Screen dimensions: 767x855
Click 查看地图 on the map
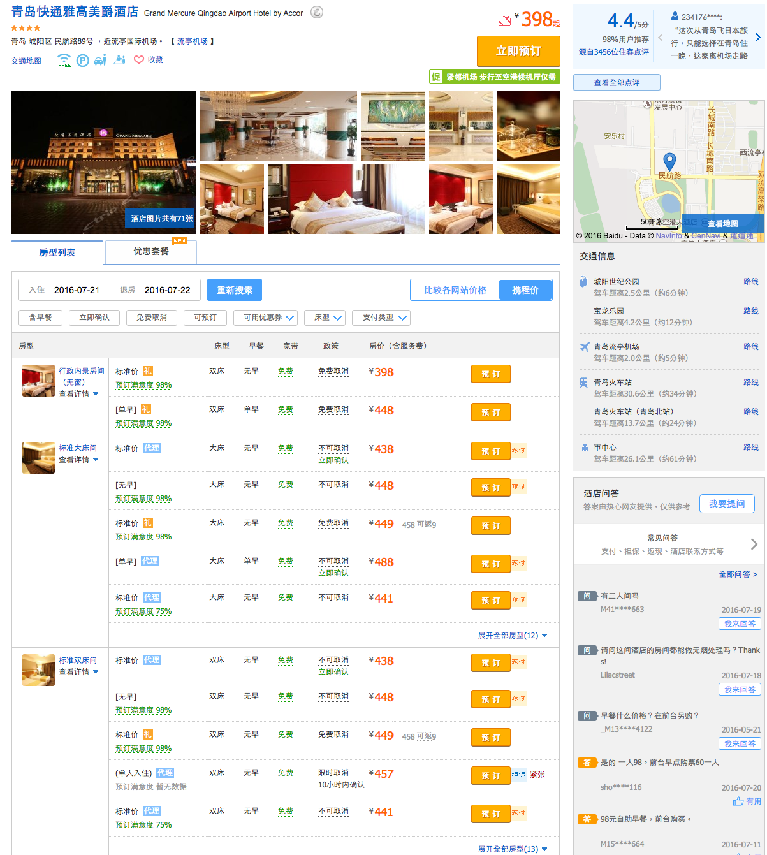click(723, 224)
